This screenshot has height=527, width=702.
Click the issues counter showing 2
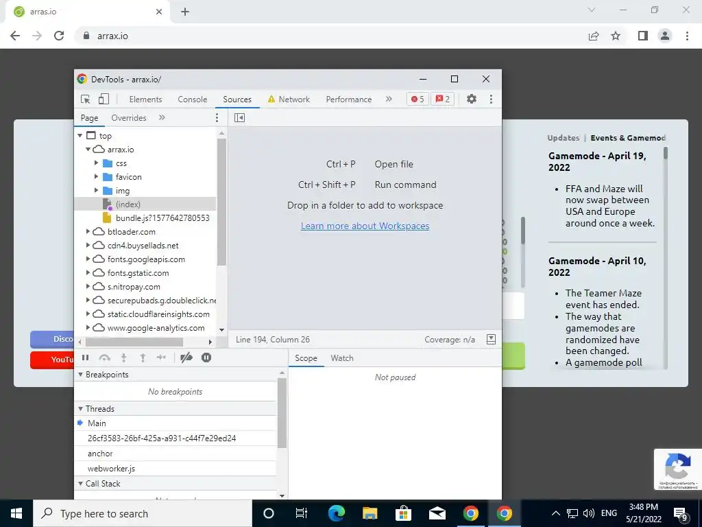click(x=443, y=99)
